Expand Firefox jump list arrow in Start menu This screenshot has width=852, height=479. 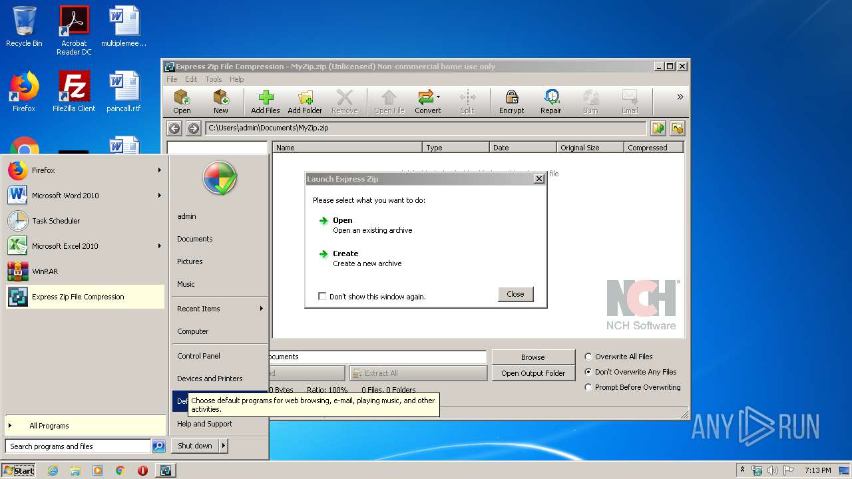coord(160,170)
